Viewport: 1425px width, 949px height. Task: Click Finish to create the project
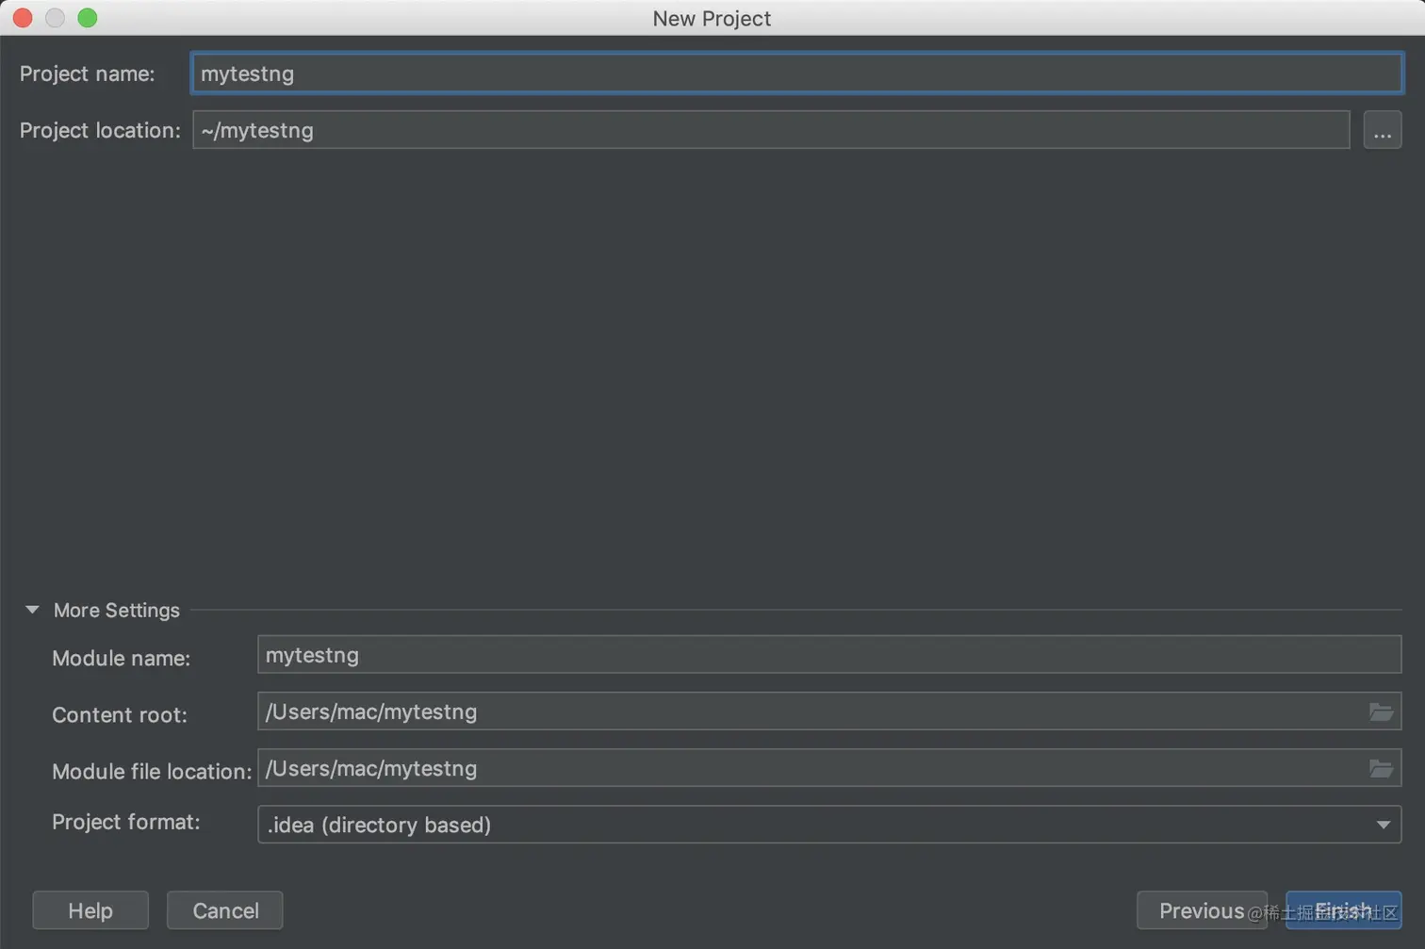point(1343,910)
